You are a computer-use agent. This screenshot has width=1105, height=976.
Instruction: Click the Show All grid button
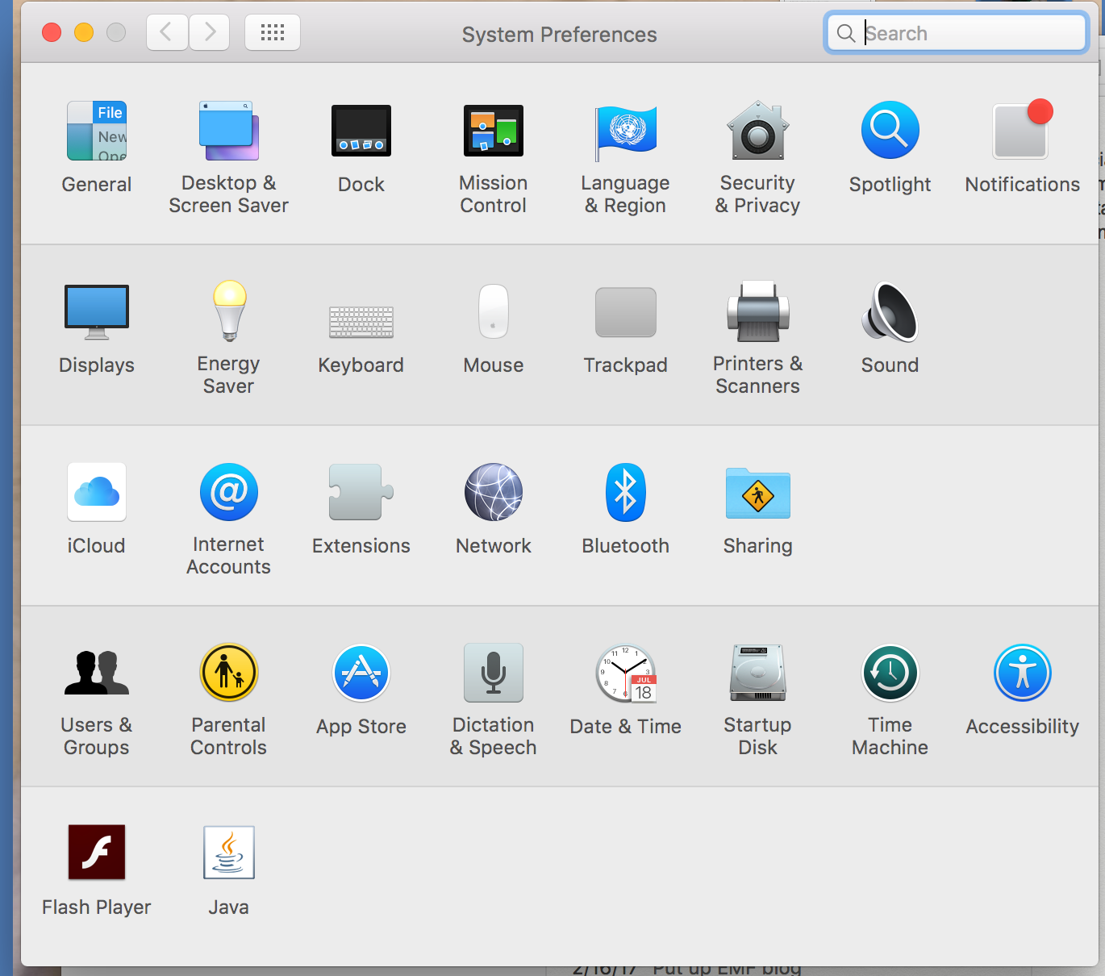point(273,32)
